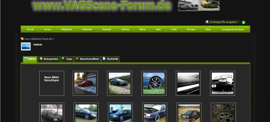Image resolution: width=270 pixels, height=122 pixels.
Task: Click the breadcrumb folder icon before www.VAGScene-Forum.de
Action: coord(22,39)
